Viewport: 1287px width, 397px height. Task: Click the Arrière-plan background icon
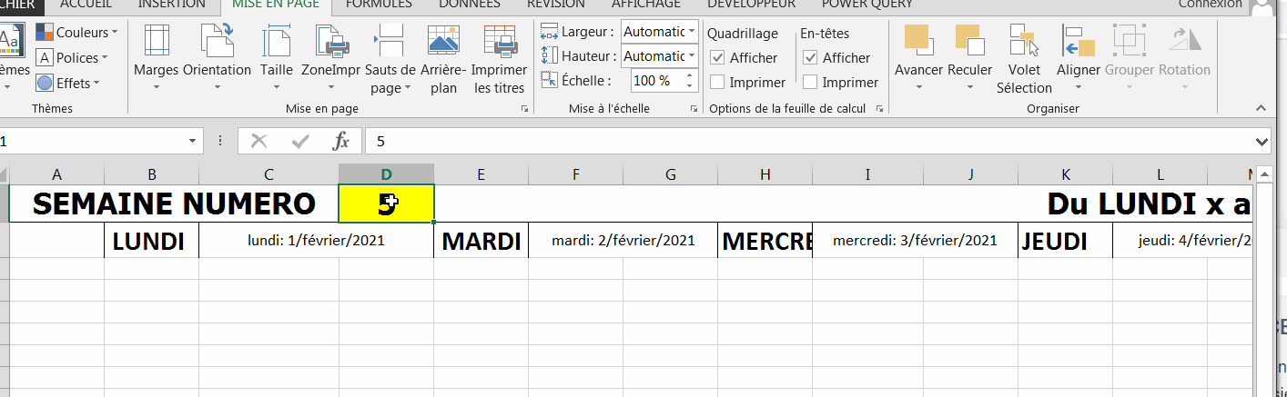[444, 42]
